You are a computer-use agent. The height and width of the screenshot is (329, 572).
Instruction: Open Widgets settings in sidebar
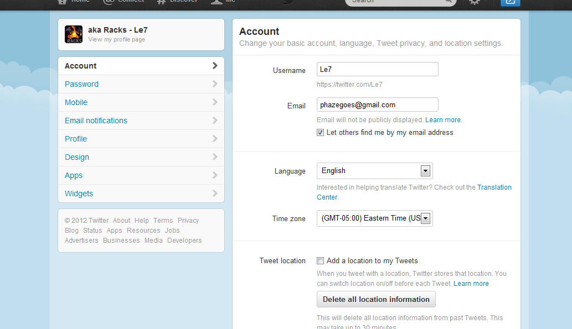coord(141,194)
